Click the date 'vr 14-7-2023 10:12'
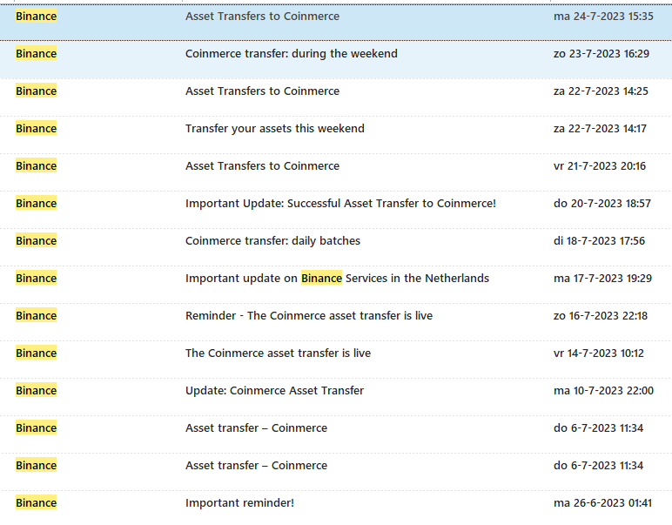The width and height of the screenshot is (672, 525). (599, 353)
